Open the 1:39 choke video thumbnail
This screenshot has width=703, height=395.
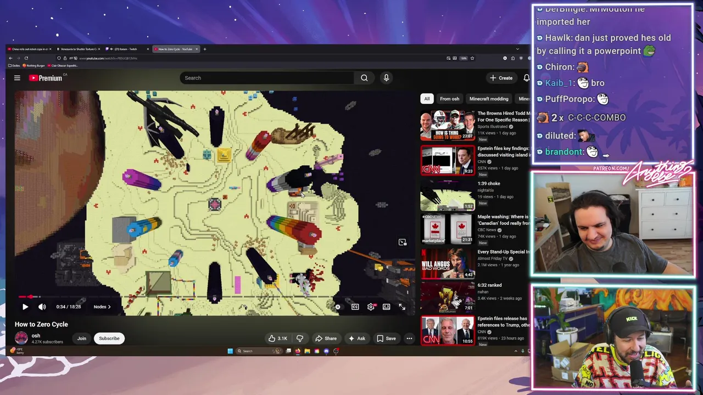tap(448, 195)
